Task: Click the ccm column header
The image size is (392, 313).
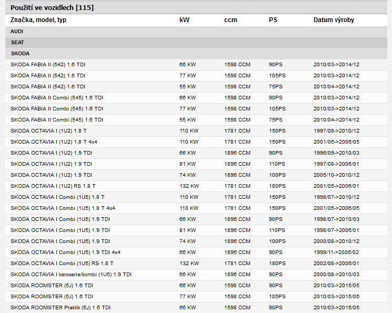Action: click(x=230, y=20)
